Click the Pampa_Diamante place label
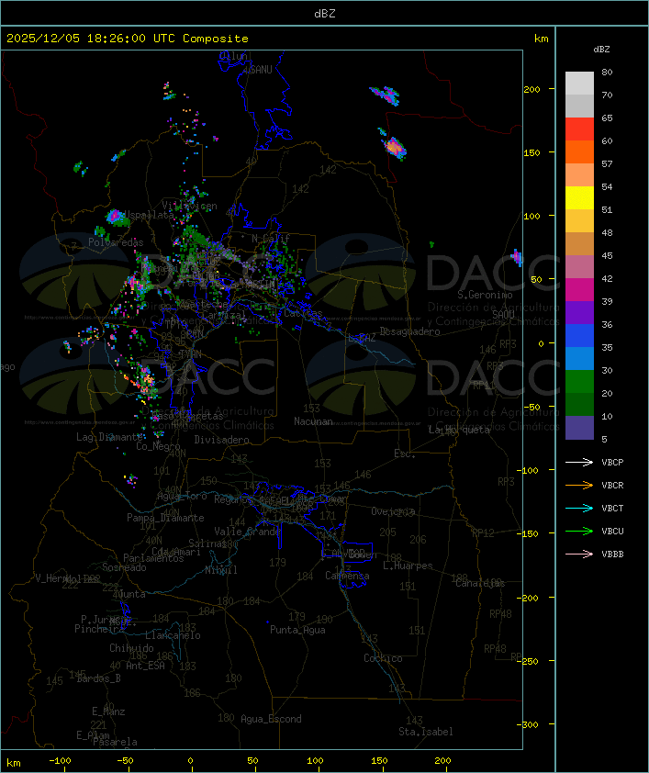This screenshot has width=649, height=773. point(165,518)
